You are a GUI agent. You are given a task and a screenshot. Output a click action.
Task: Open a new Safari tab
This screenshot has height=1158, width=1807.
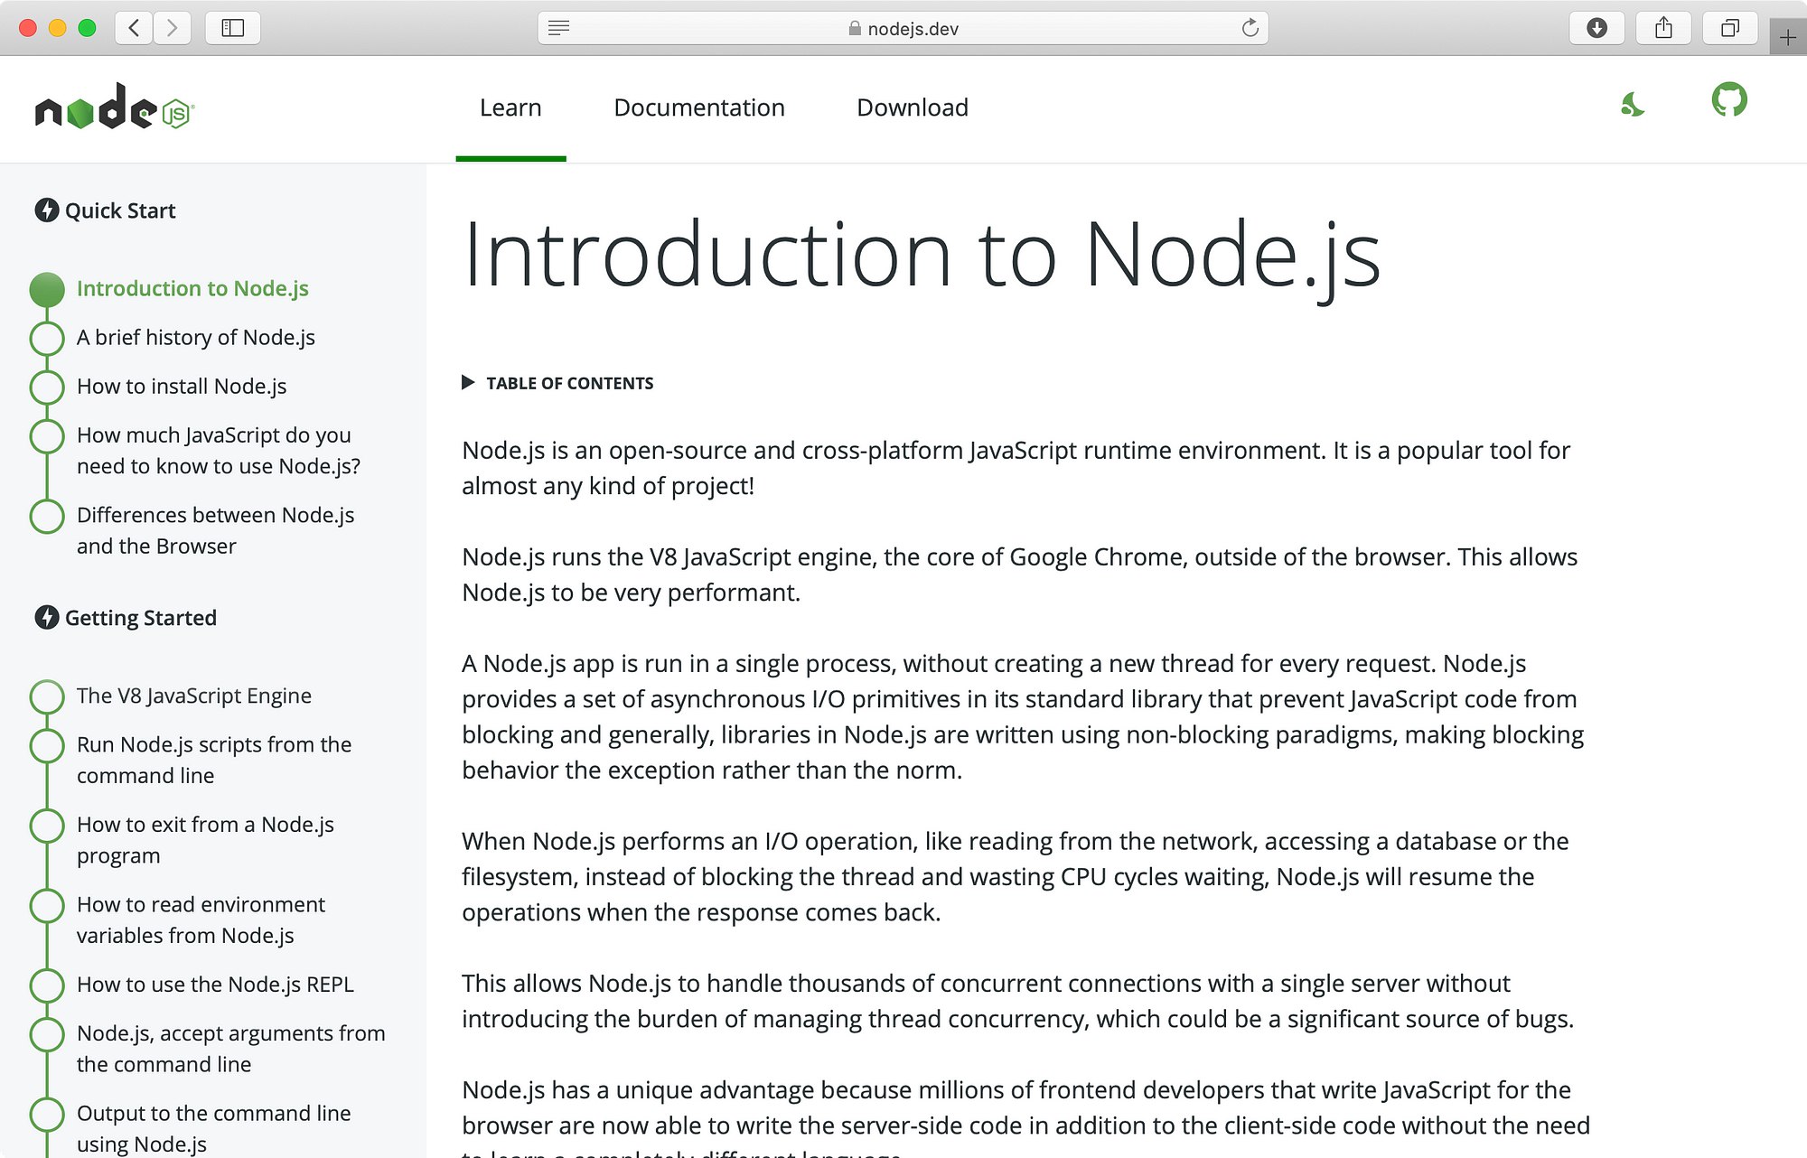point(1787,37)
